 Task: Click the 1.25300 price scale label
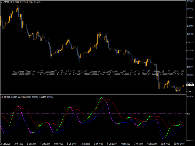pos(190,67)
